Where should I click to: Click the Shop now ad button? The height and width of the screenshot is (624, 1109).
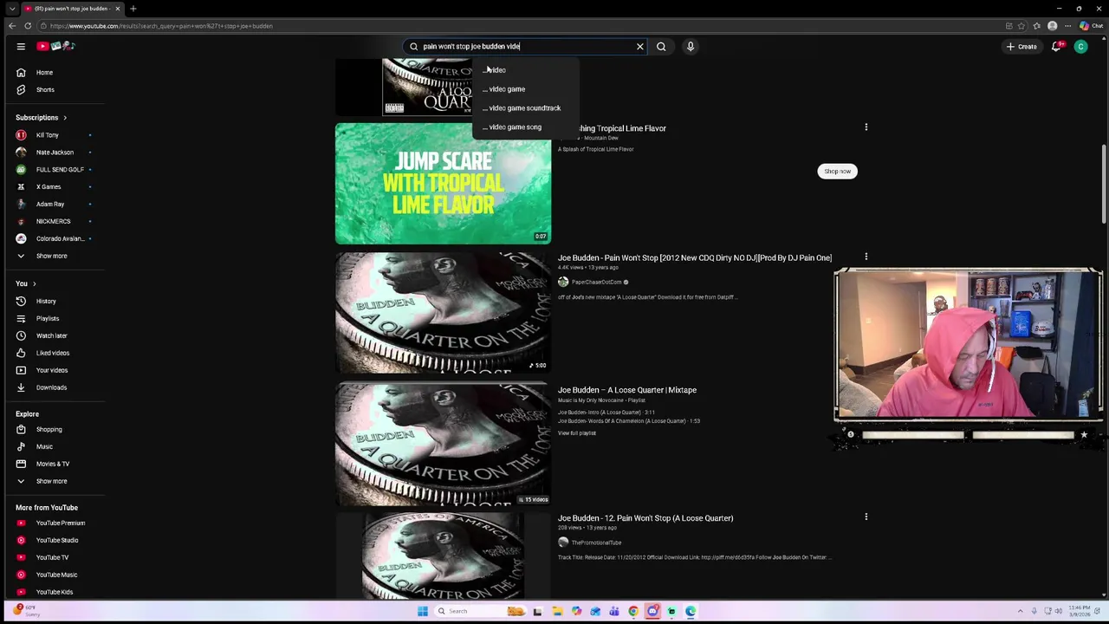837,172
